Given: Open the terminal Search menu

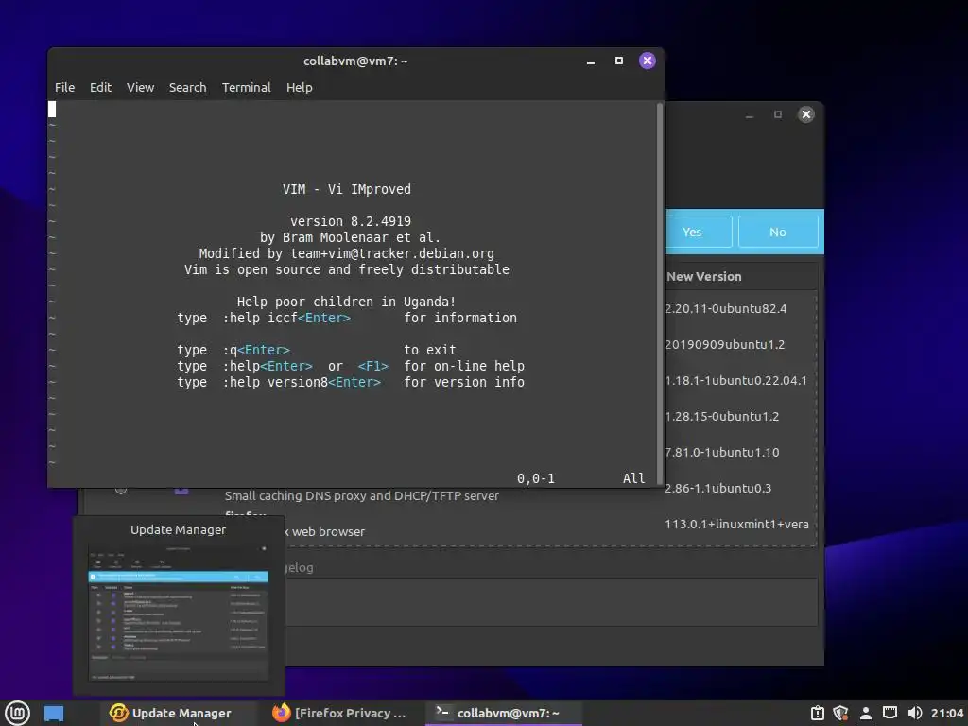Looking at the screenshot, I should click(188, 87).
